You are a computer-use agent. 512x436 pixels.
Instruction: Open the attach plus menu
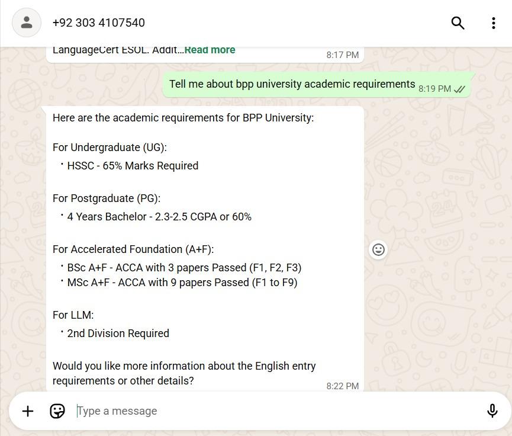(x=28, y=411)
